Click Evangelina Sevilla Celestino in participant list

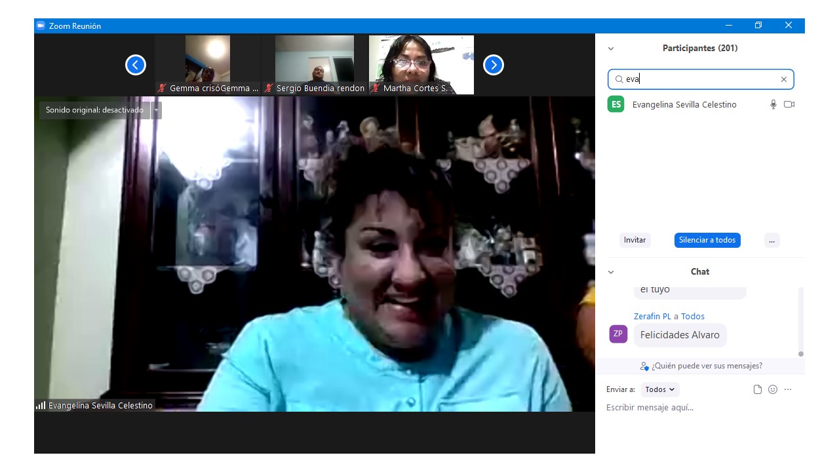pyautogui.click(x=700, y=104)
